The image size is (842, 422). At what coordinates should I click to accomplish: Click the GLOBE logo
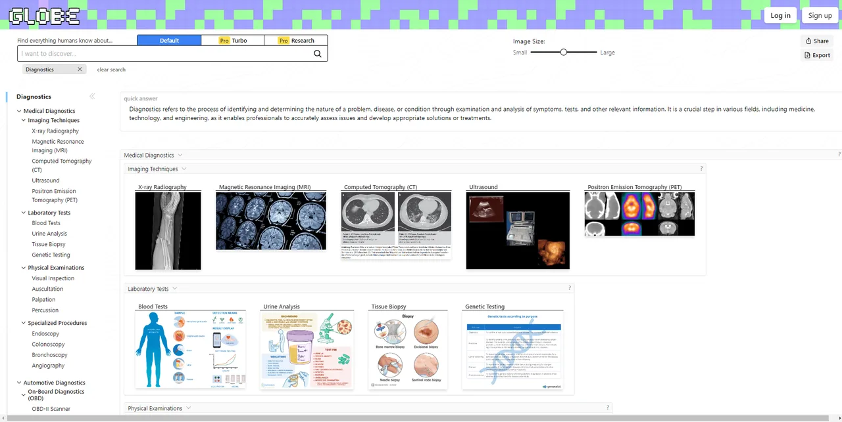click(x=45, y=15)
